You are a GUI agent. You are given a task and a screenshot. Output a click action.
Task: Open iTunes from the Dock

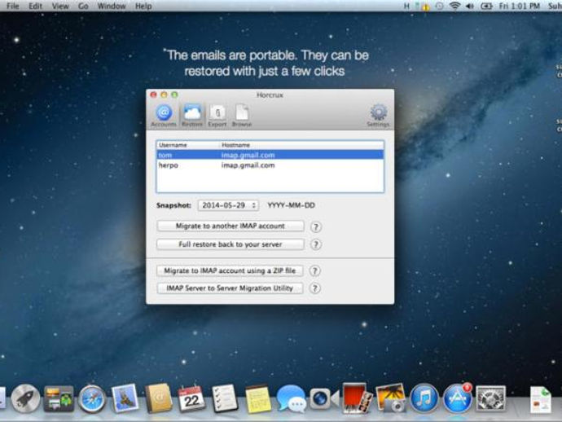[424, 398]
